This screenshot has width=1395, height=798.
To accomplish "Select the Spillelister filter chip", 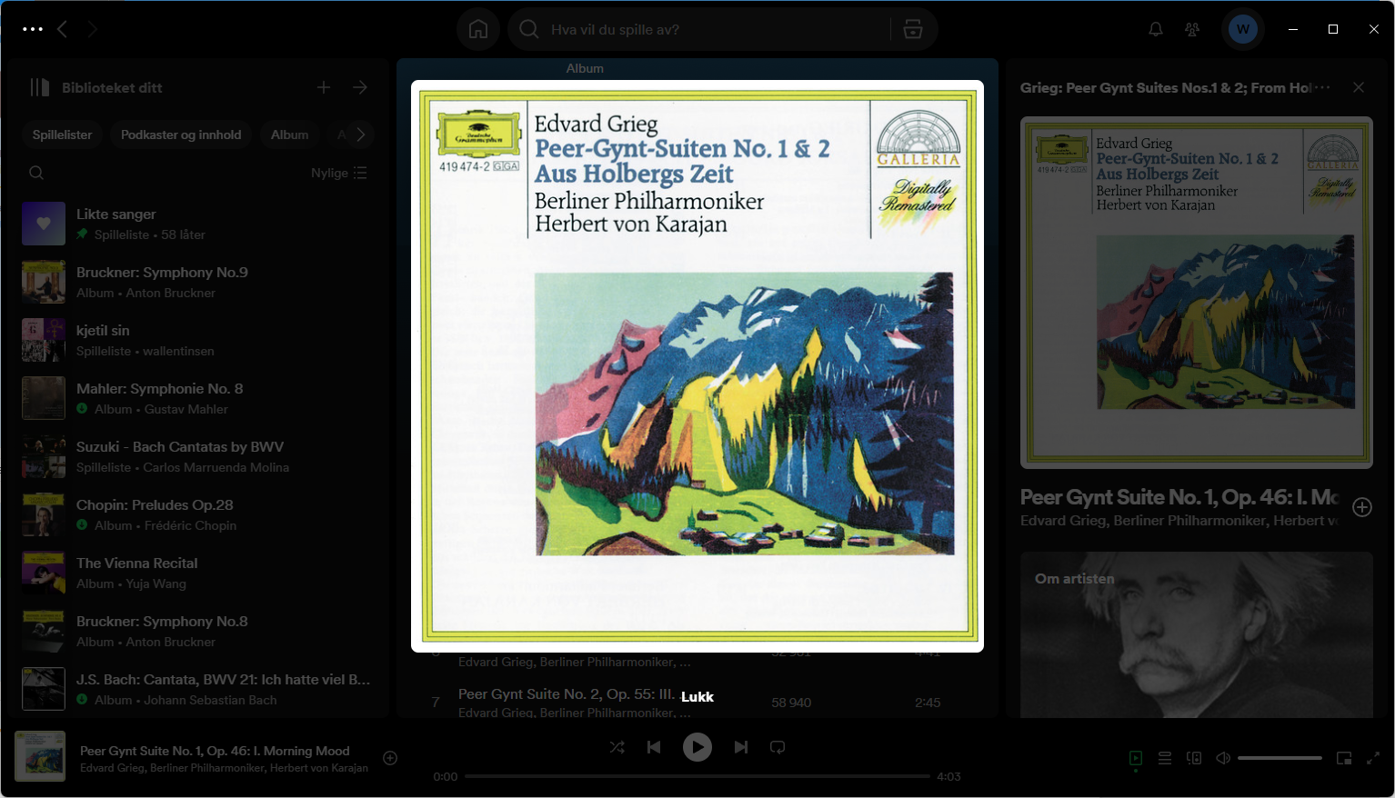I will pos(63,135).
